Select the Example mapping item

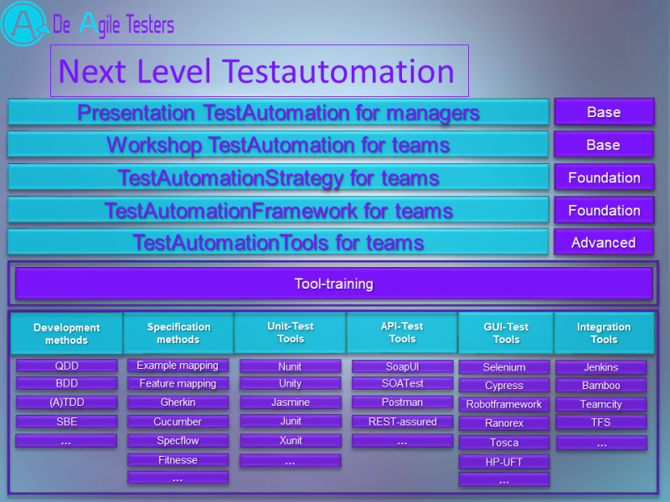pyautogui.click(x=178, y=366)
